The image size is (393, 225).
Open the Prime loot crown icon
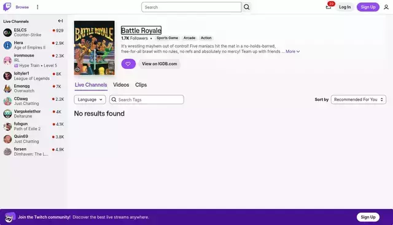329,7
